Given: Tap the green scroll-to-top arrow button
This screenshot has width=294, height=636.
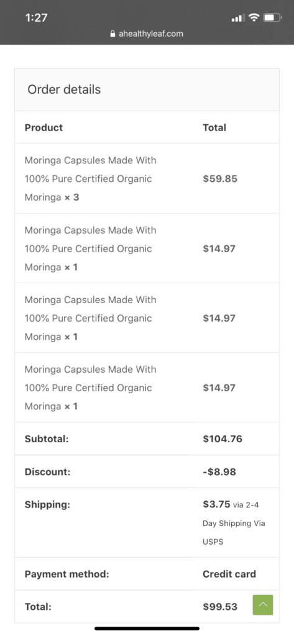Looking at the screenshot, I should pos(263,605).
